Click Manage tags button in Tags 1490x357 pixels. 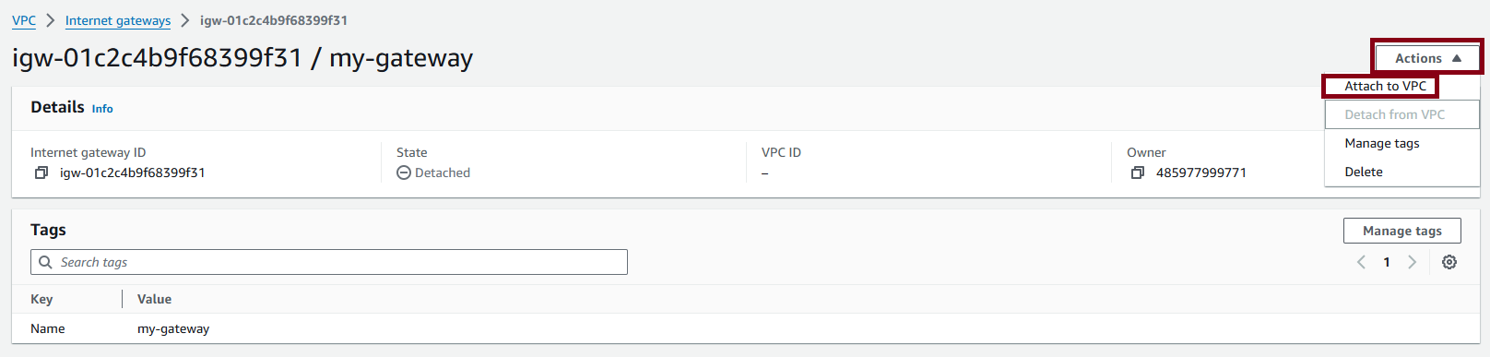[1401, 231]
